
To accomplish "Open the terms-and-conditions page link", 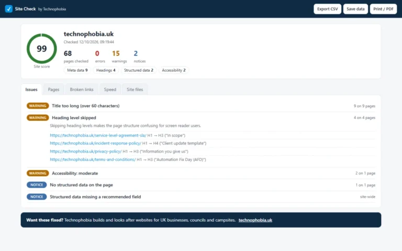I will tap(93, 159).
